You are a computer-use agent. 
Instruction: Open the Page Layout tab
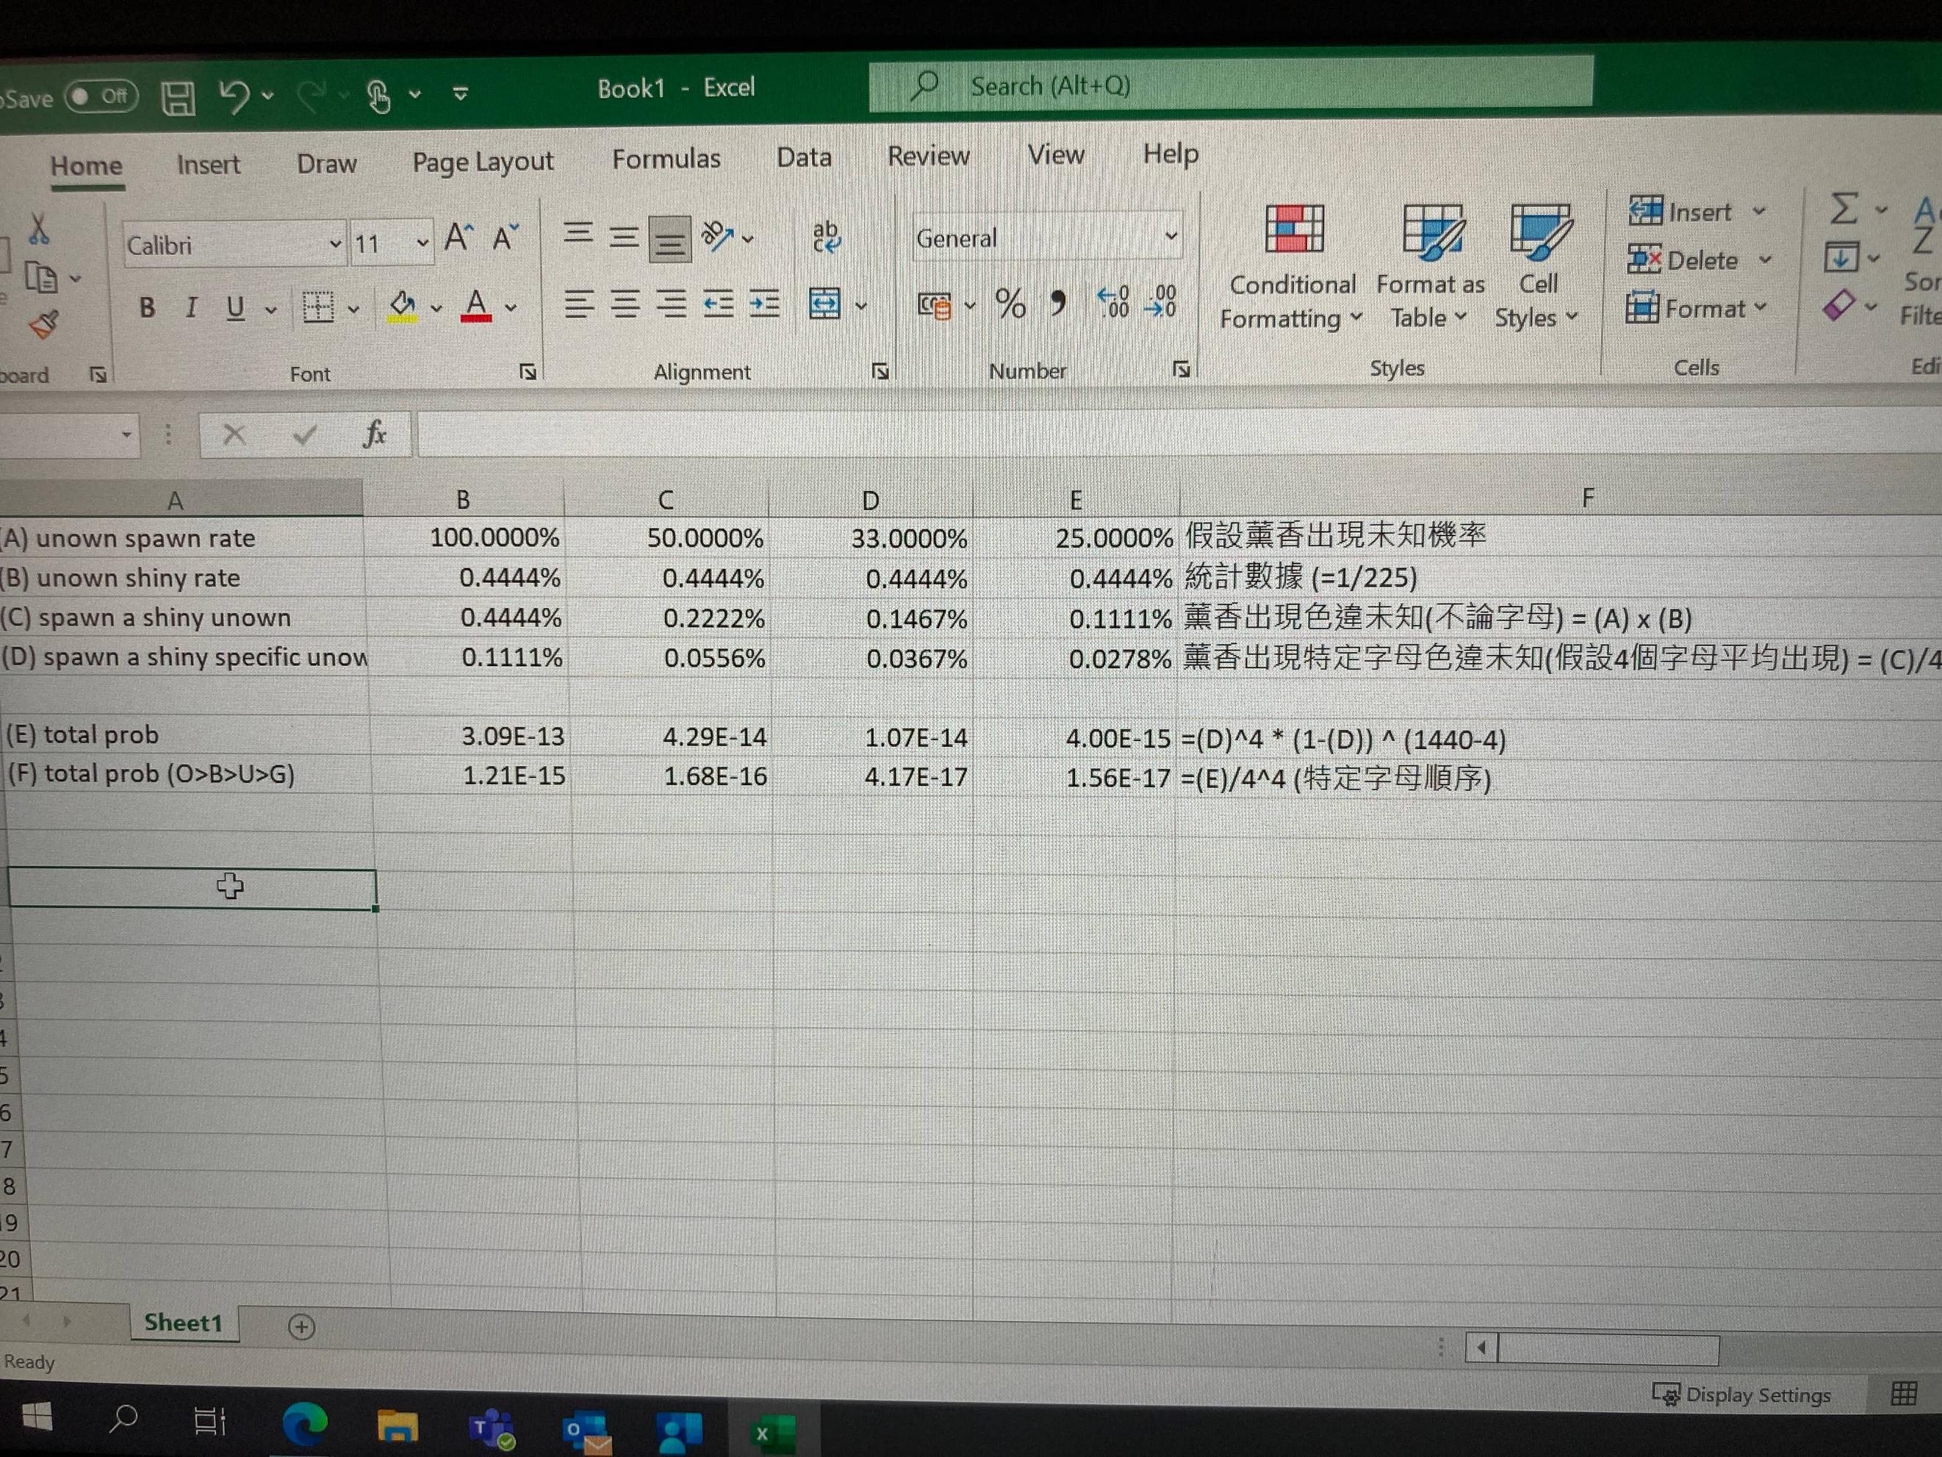click(483, 162)
